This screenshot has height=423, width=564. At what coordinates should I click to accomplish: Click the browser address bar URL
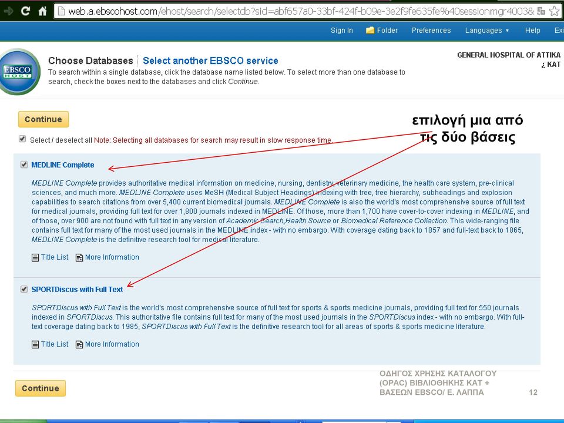click(301, 11)
